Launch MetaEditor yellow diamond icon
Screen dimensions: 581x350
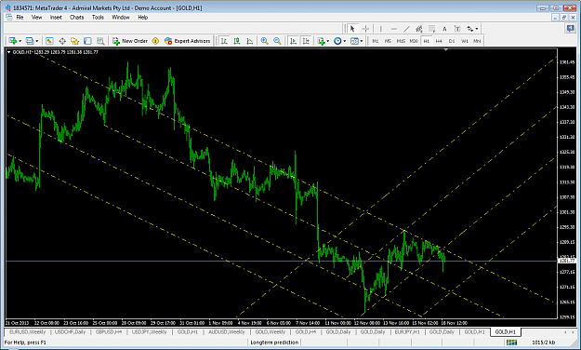click(155, 41)
